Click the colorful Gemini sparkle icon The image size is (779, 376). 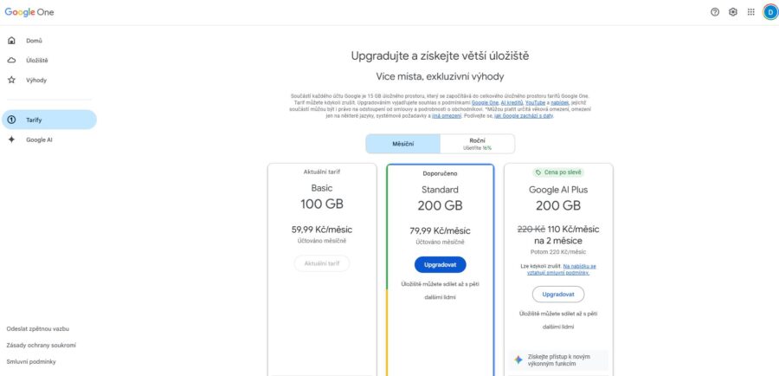518,360
